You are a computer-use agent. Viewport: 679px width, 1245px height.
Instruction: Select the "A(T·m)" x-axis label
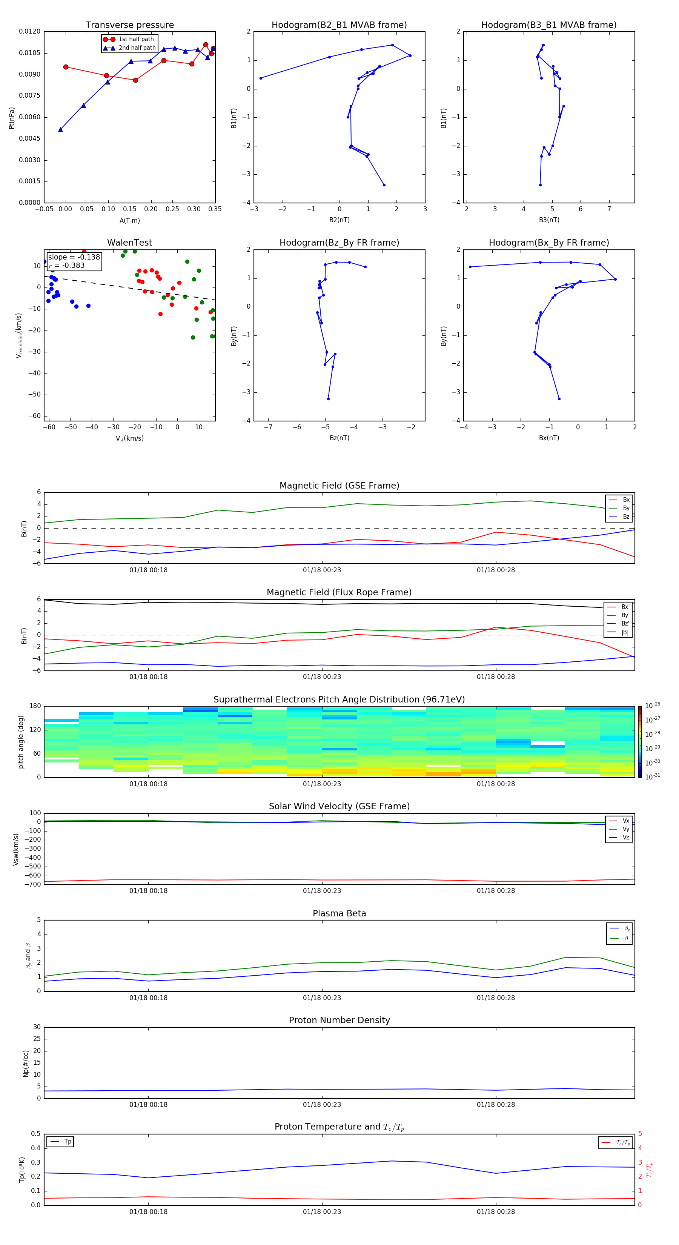click(x=129, y=221)
